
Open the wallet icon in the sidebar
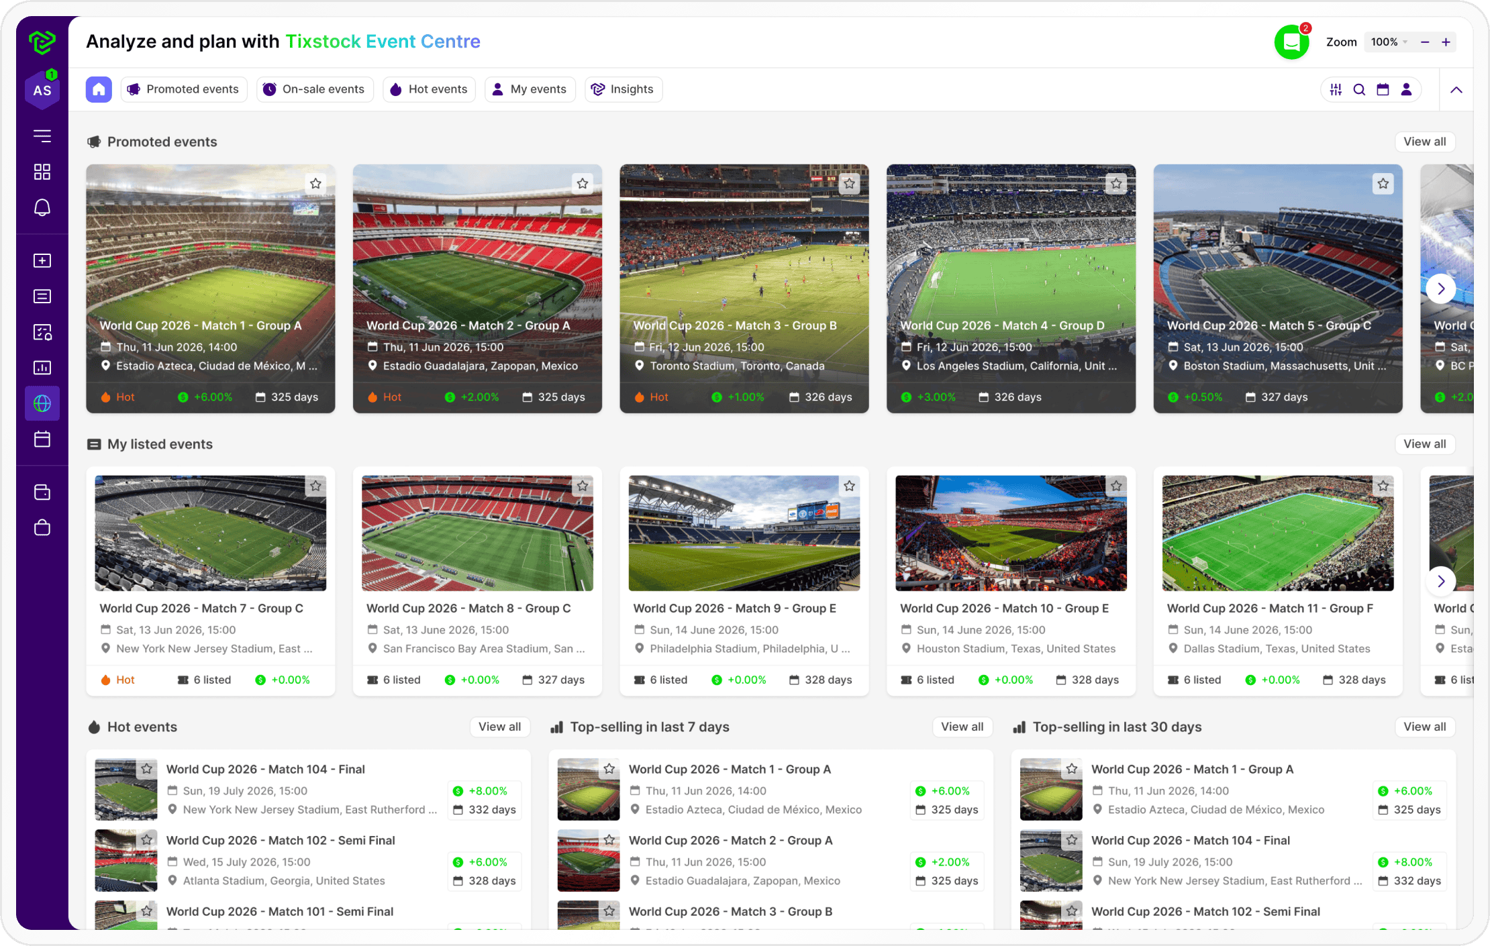(42, 492)
